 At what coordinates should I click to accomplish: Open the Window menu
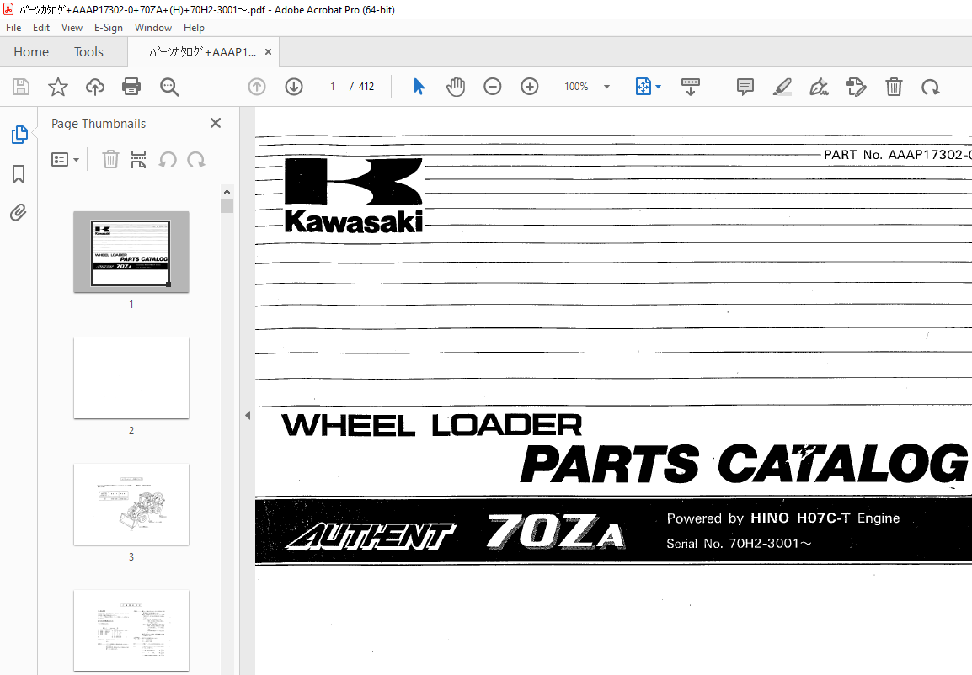153,28
